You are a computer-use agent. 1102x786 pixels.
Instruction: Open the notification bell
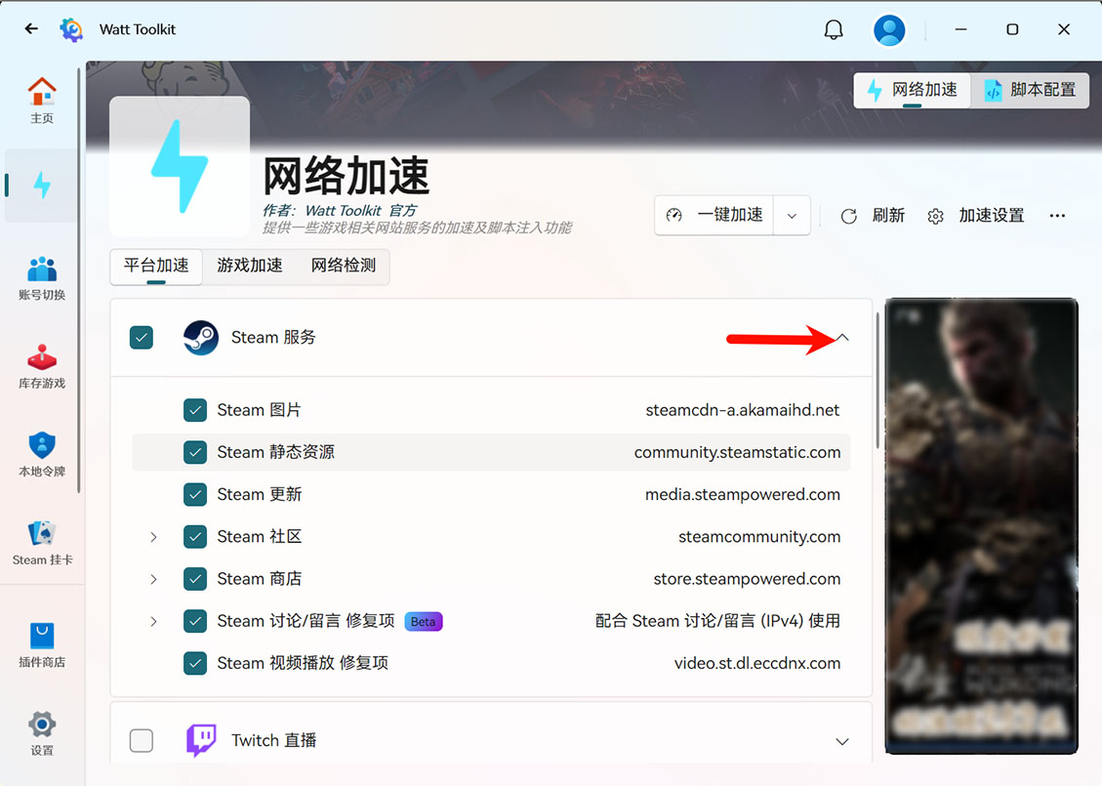point(833,29)
